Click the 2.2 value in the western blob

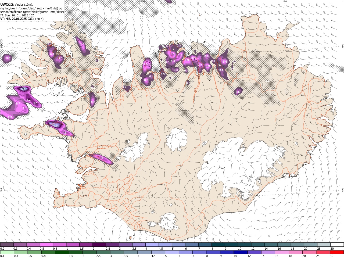point(28,100)
